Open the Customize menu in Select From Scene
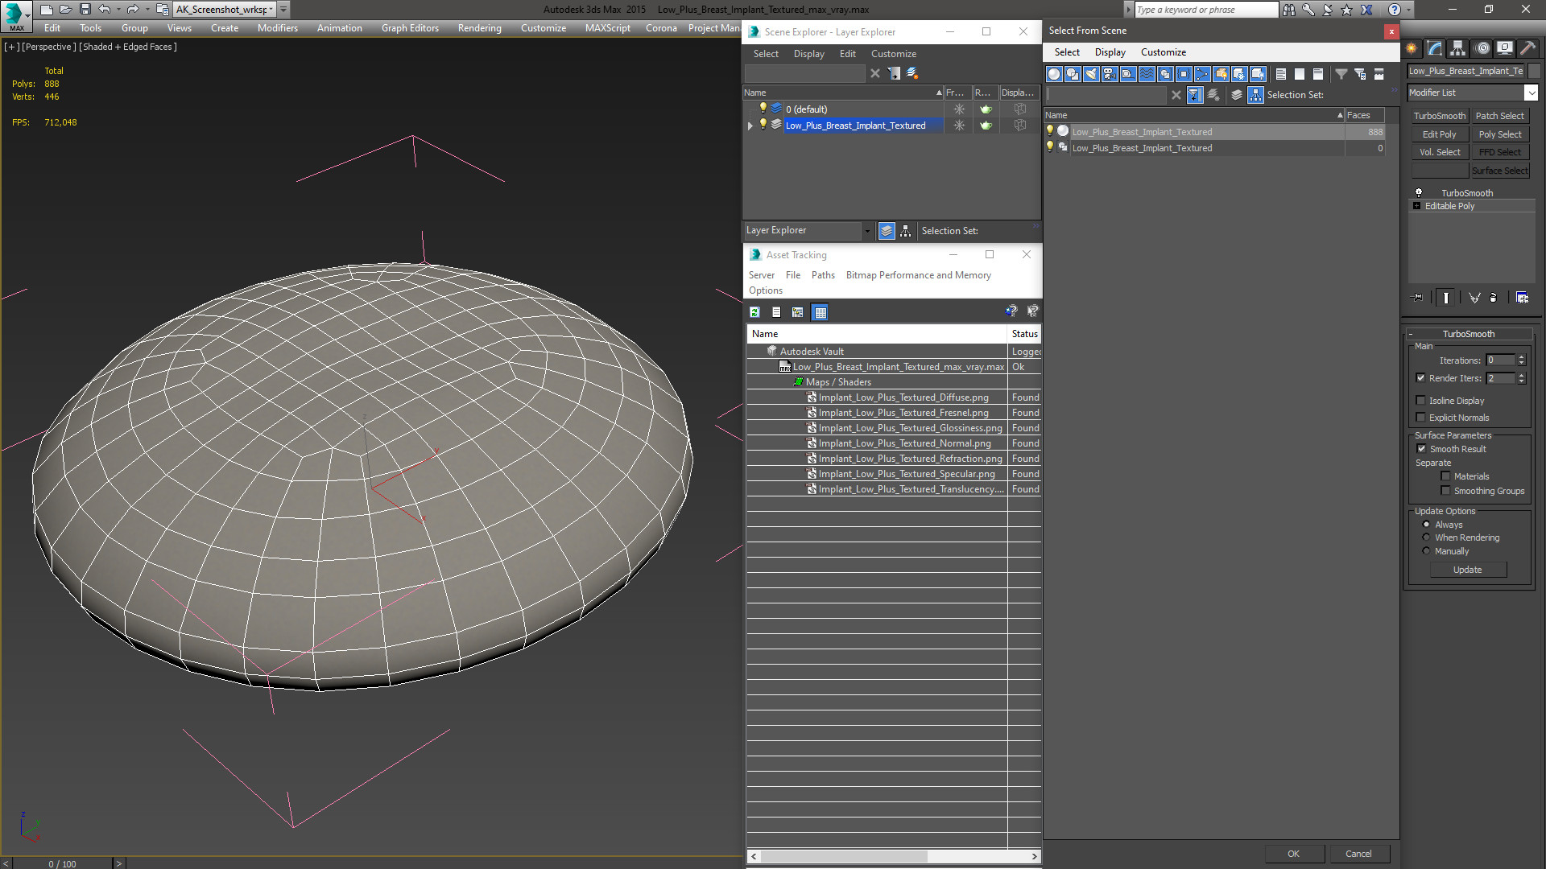Image resolution: width=1546 pixels, height=869 pixels. pyautogui.click(x=1163, y=52)
